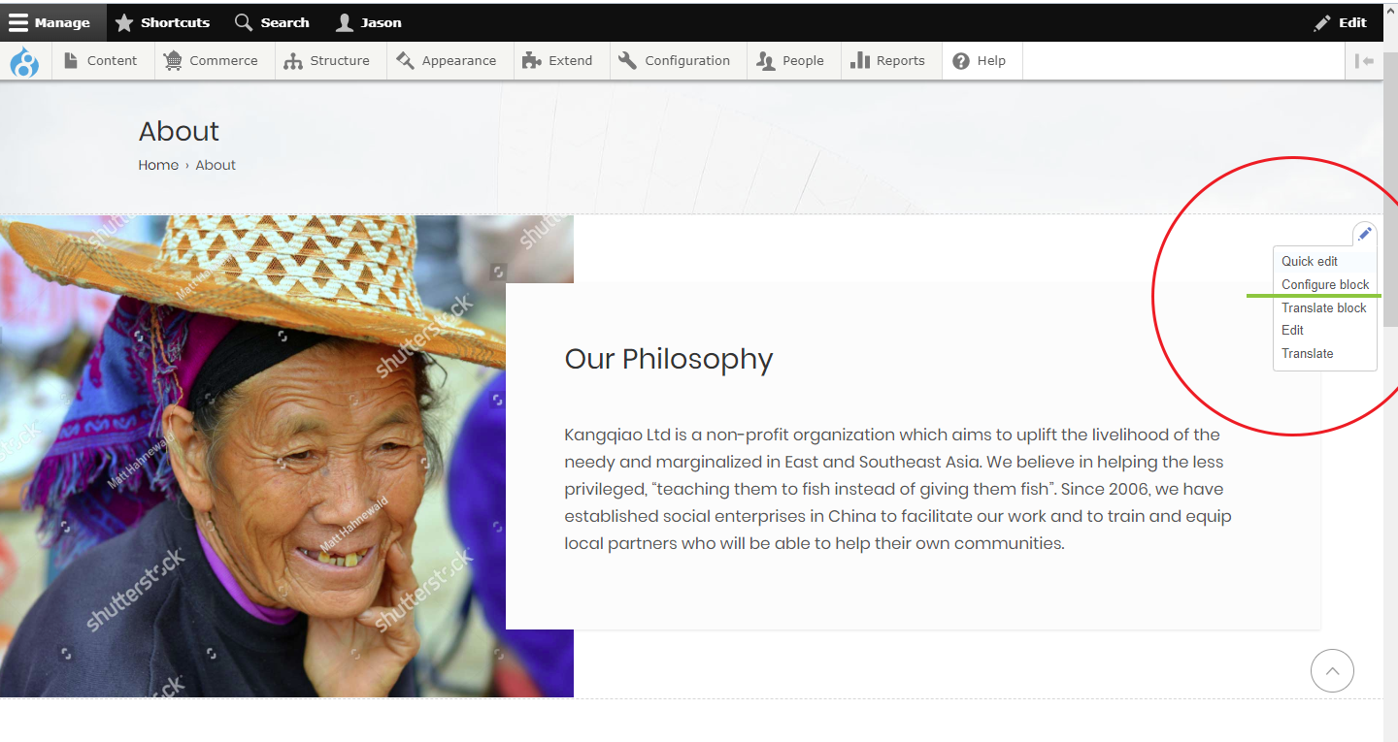This screenshot has width=1398, height=742.
Task: Follow the Home breadcrumb link
Action: [158, 165]
